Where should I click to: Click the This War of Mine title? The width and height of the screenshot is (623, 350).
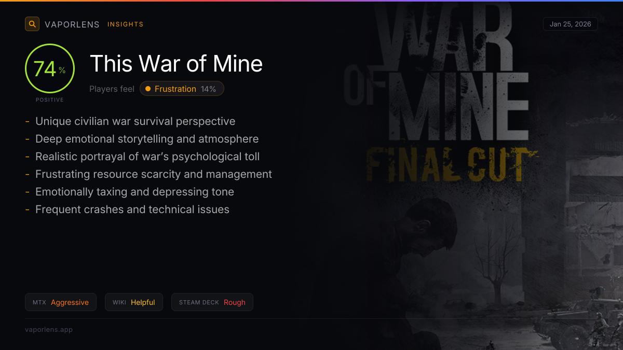click(x=176, y=64)
